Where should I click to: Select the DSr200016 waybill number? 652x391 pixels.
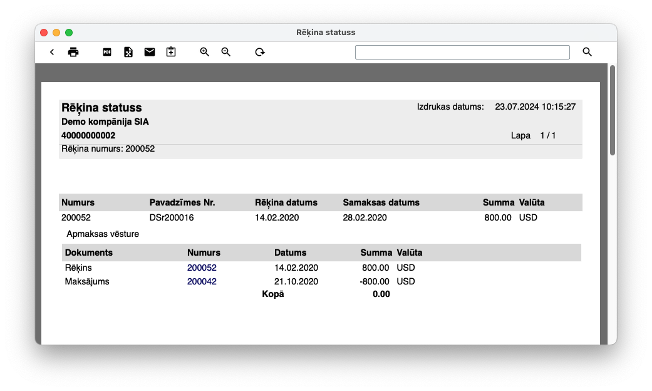(x=172, y=217)
